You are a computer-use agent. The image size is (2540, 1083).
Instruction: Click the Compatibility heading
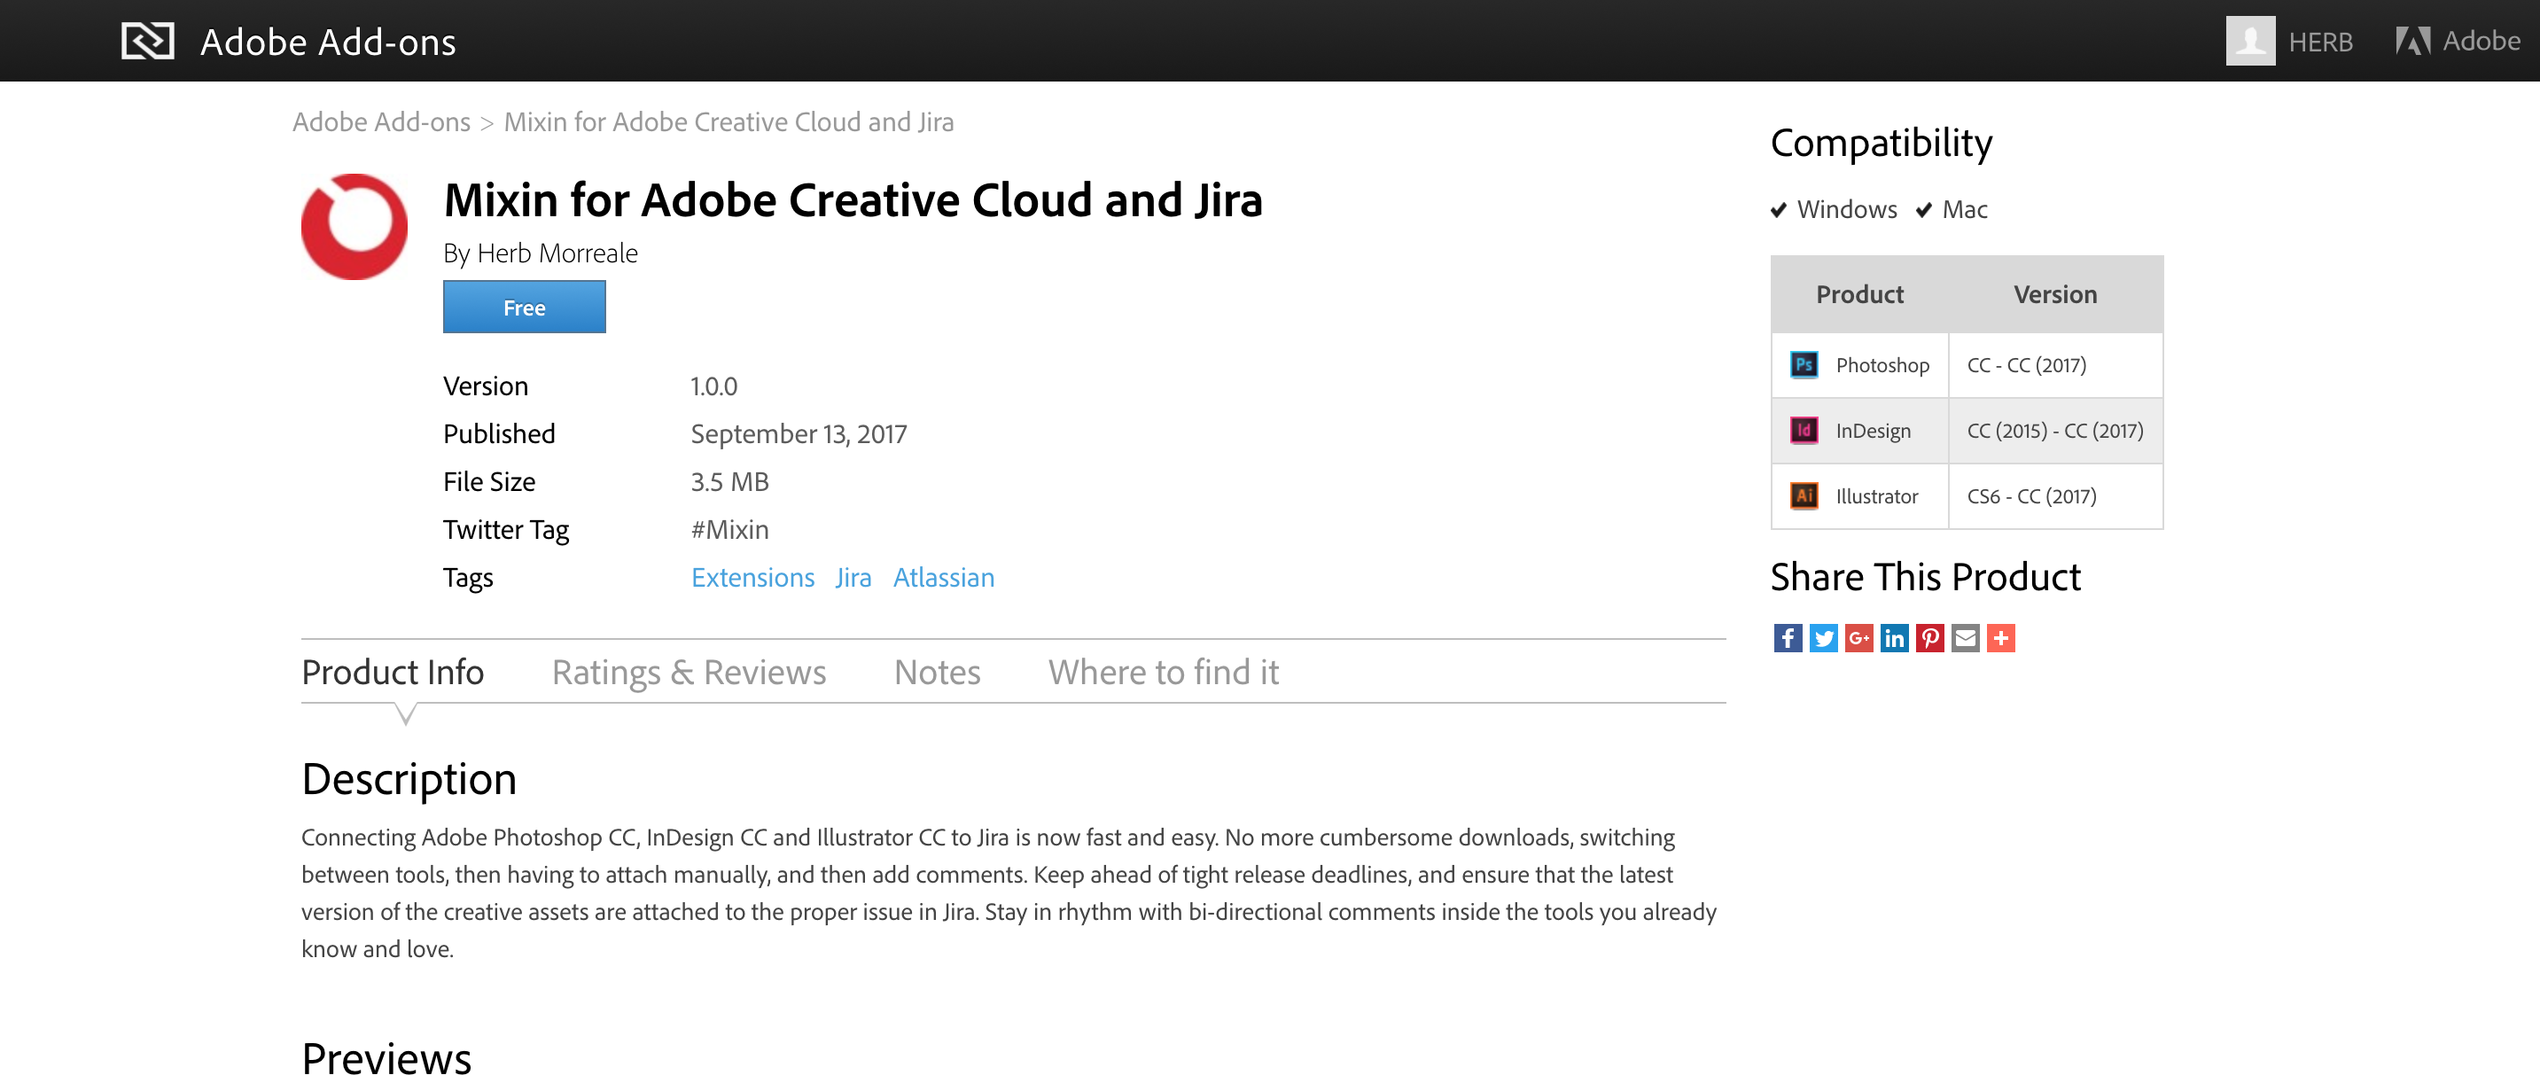click(1882, 144)
